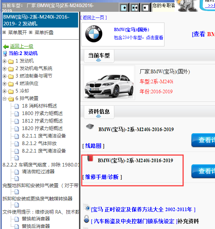
Task: Click the document icon for 1800 拧紧力矩概述
Action: [17, 114]
